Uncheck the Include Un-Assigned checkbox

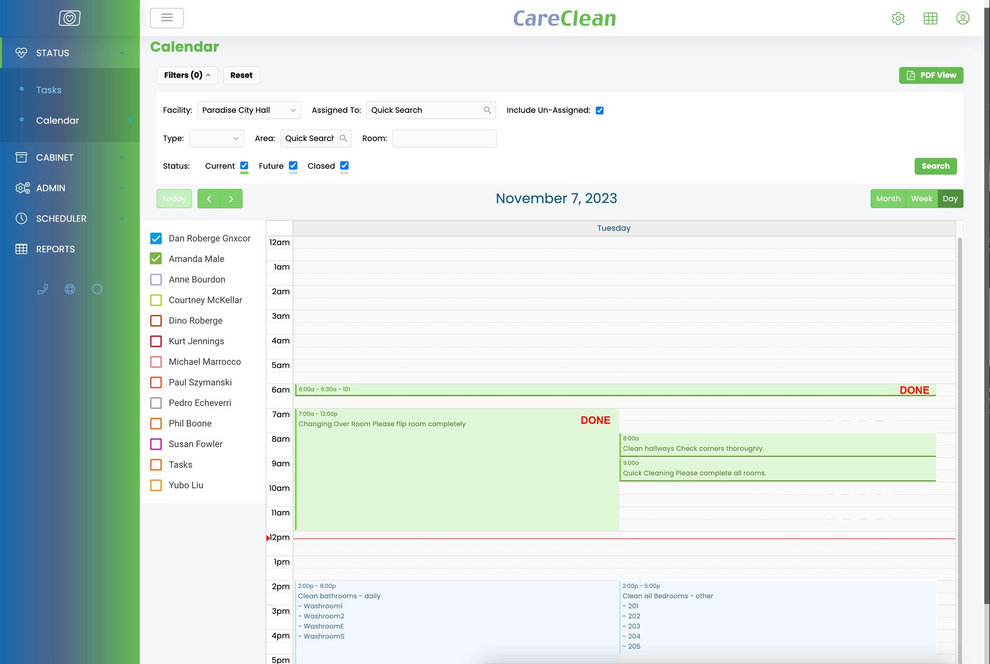(x=599, y=110)
